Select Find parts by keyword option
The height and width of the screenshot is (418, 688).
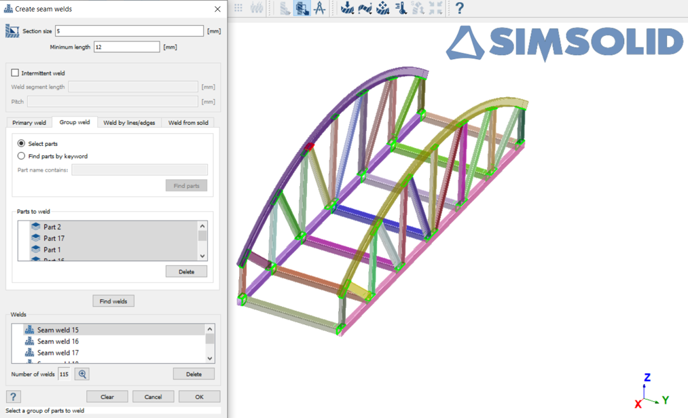point(22,156)
